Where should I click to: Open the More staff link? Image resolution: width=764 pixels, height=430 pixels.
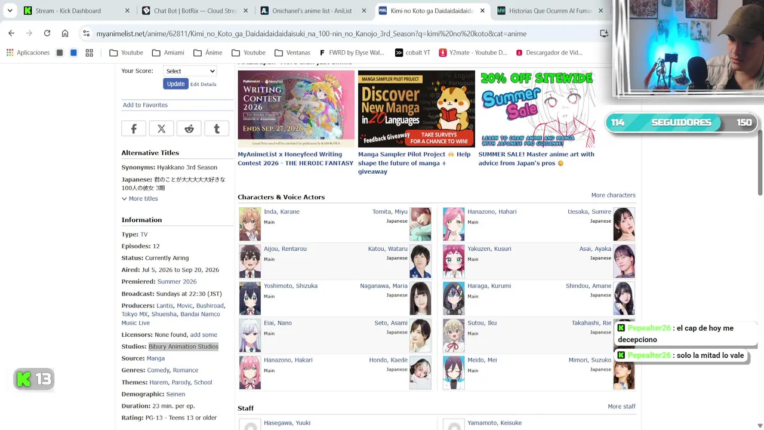click(x=621, y=407)
